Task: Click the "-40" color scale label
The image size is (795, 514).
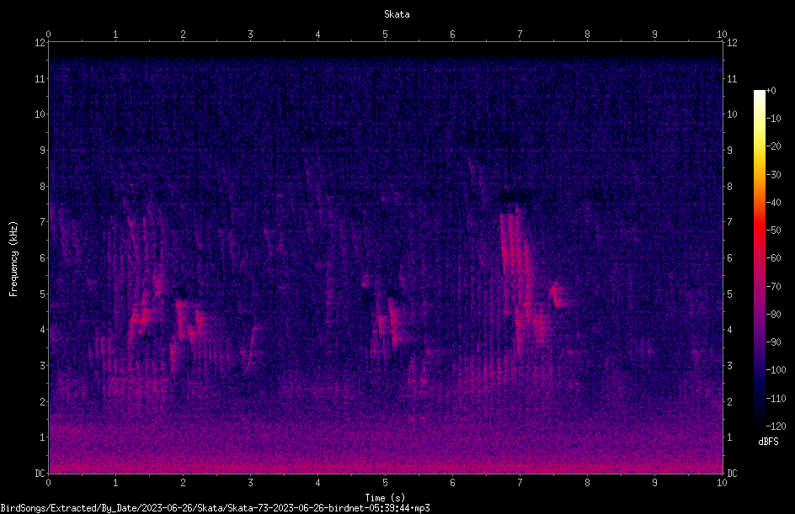Action: (773, 203)
